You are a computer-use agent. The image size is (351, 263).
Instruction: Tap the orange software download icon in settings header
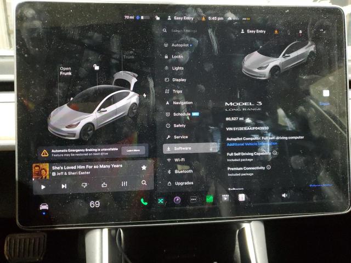click(x=276, y=32)
